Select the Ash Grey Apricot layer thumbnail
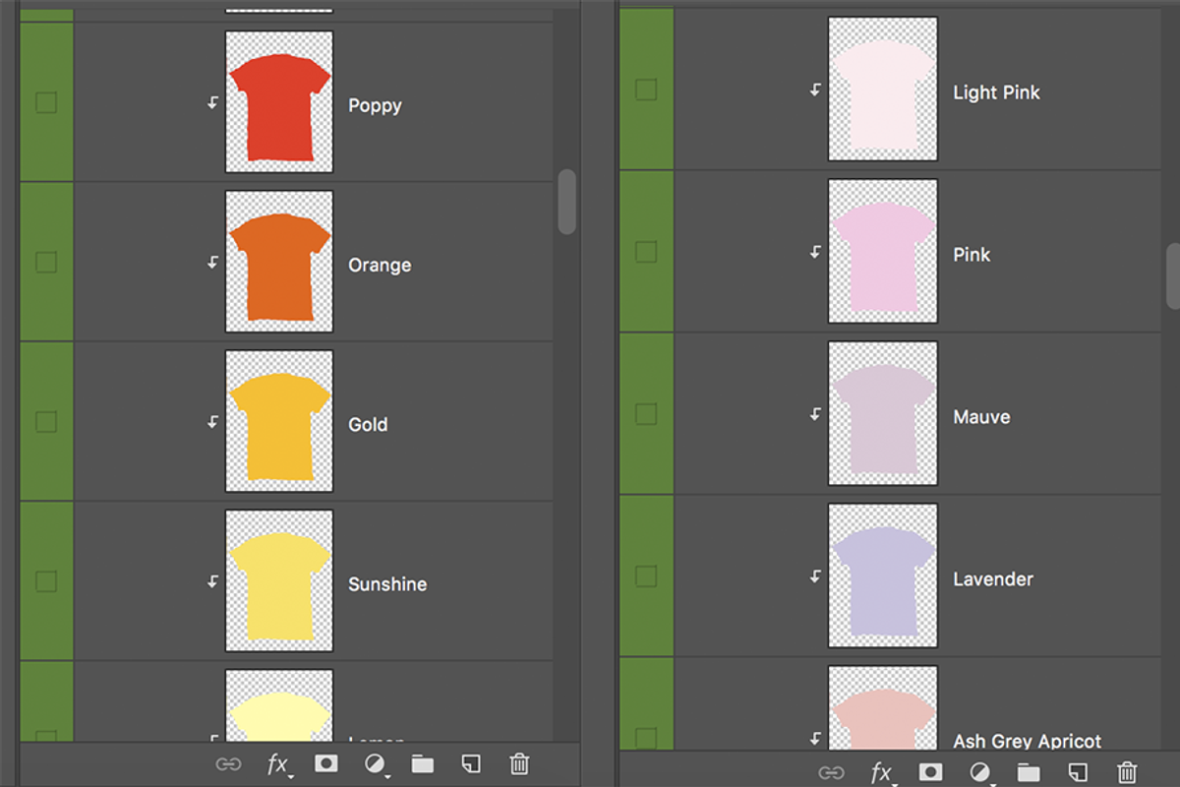 pos(883,708)
